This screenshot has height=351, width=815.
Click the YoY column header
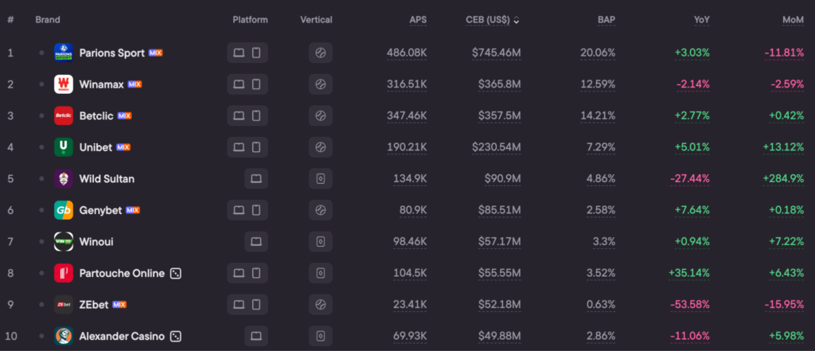pos(702,20)
